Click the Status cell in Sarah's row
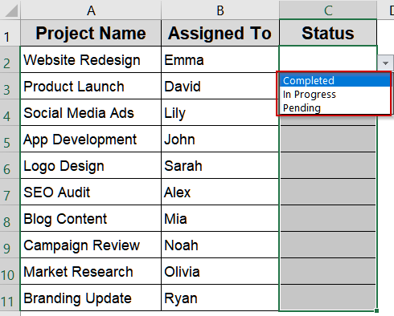394x316 pixels. coord(328,165)
